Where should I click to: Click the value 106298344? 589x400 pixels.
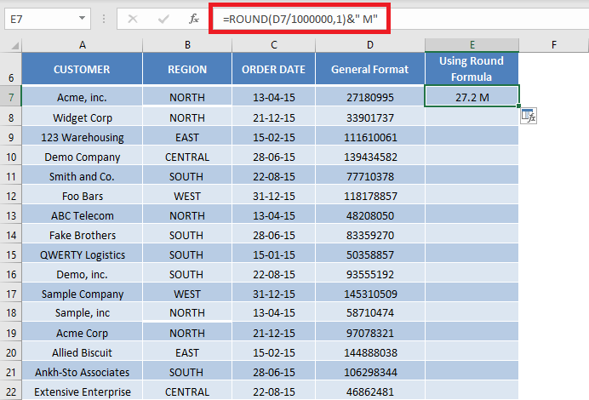click(x=370, y=372)
